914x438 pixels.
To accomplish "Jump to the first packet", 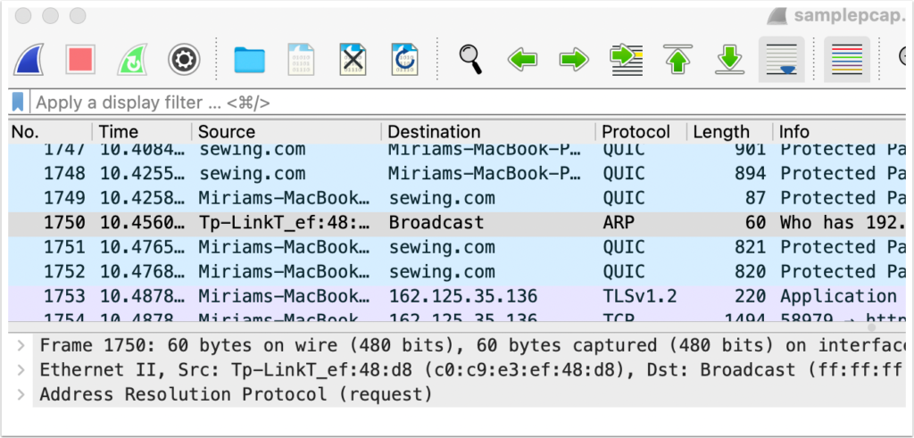I will [678, 60].
